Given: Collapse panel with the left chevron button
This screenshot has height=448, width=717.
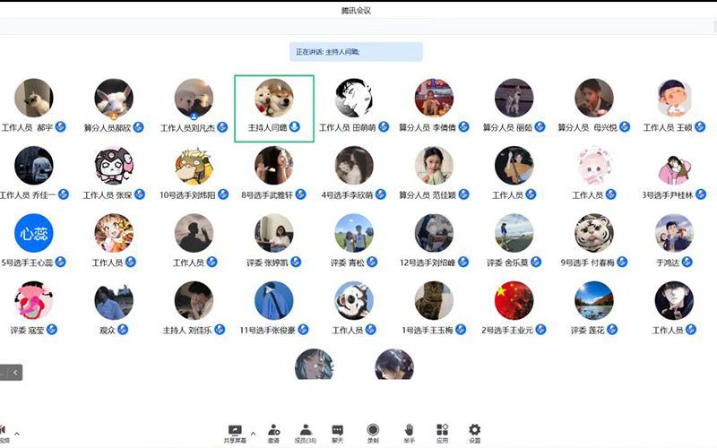Looking at the screenshot, I should point(15,373).
